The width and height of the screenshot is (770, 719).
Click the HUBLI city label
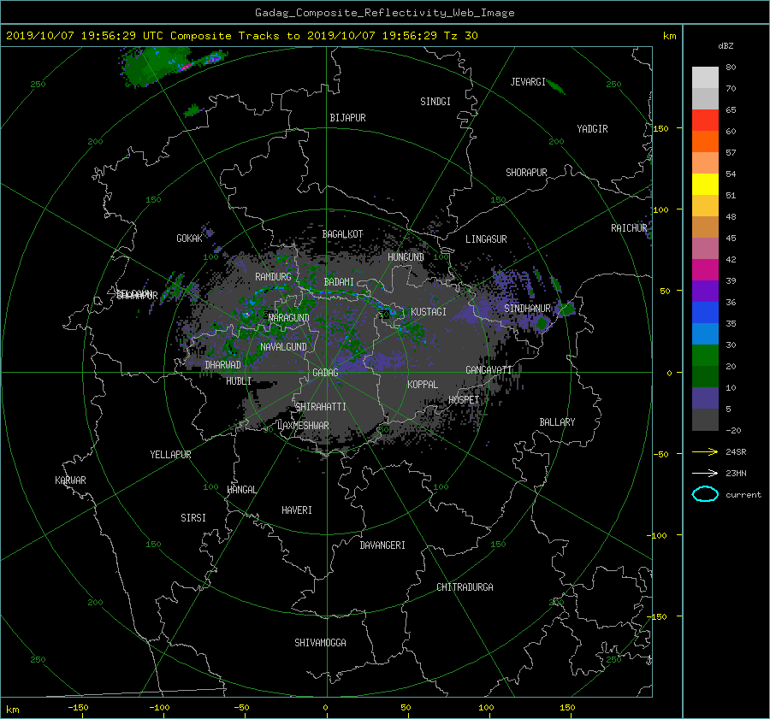239,381
